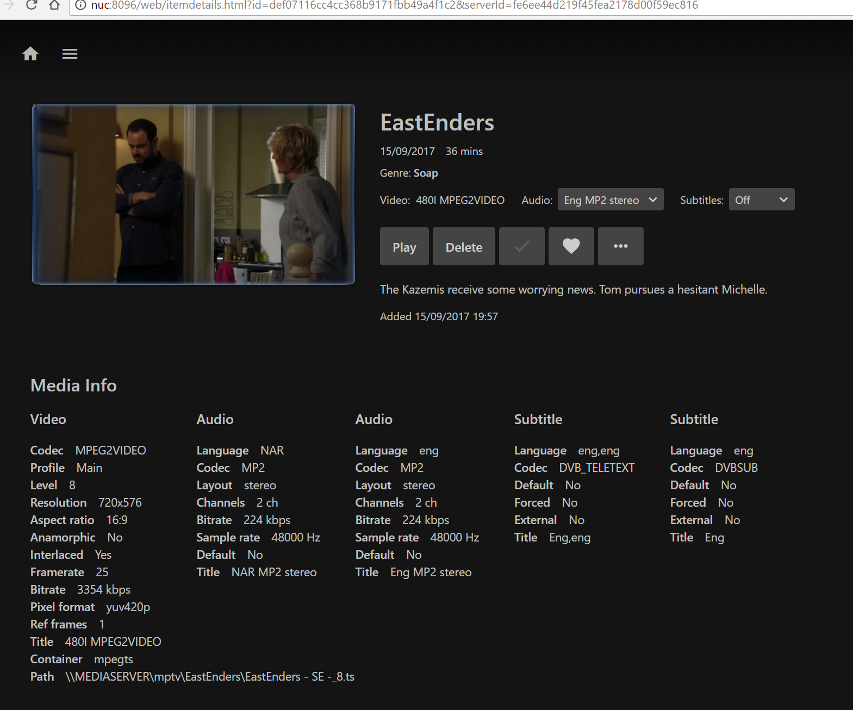Click the '480I MPEG2VIDEO' label beside Video:
853x710 pixels.
[460, 200]
